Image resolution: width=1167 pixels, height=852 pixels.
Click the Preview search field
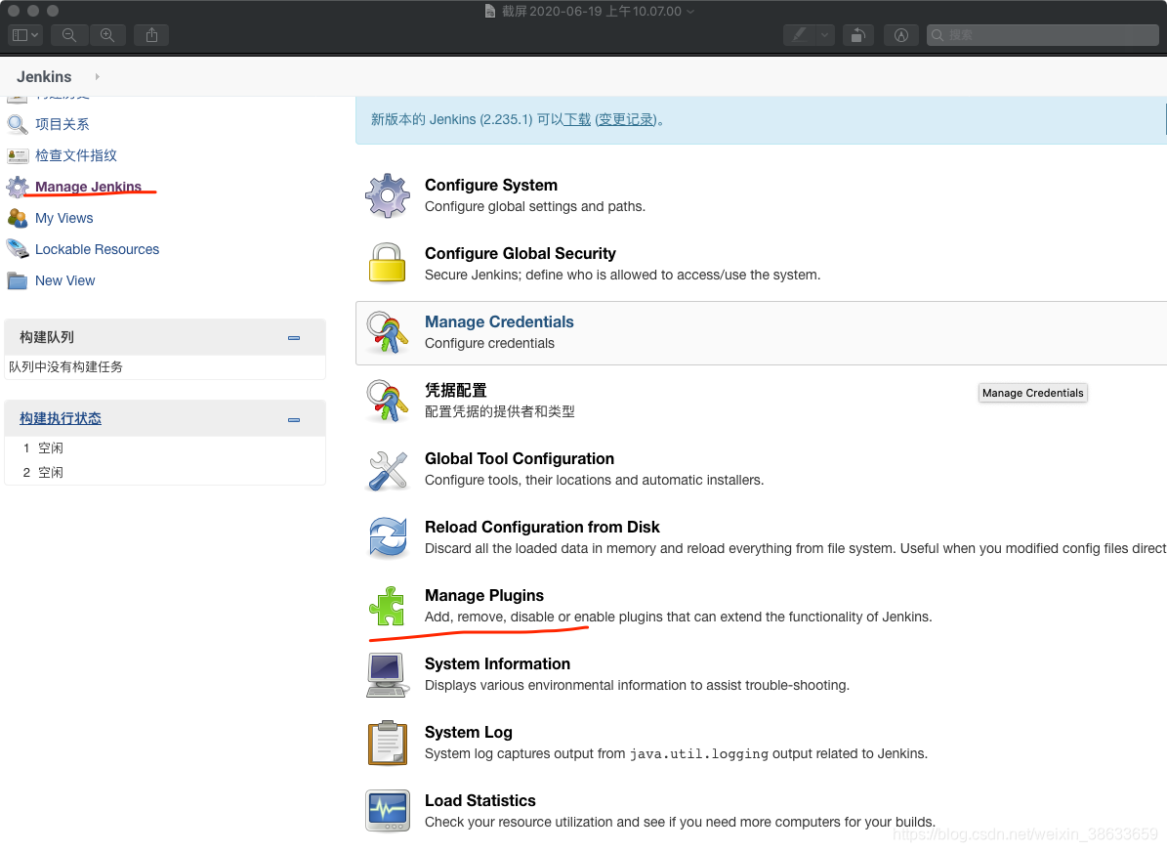[x=1043, y=35]
